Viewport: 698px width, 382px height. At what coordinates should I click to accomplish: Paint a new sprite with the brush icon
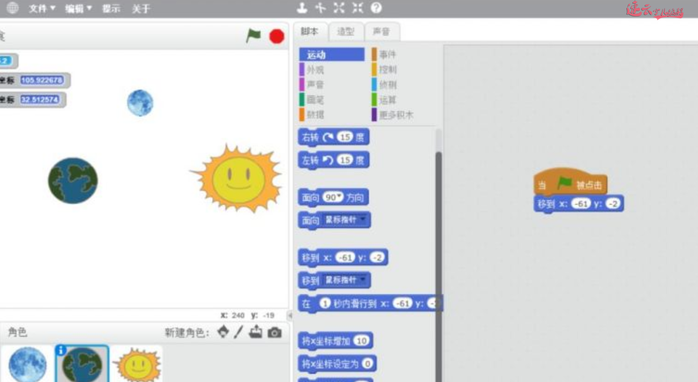click(x=239, y=332)
